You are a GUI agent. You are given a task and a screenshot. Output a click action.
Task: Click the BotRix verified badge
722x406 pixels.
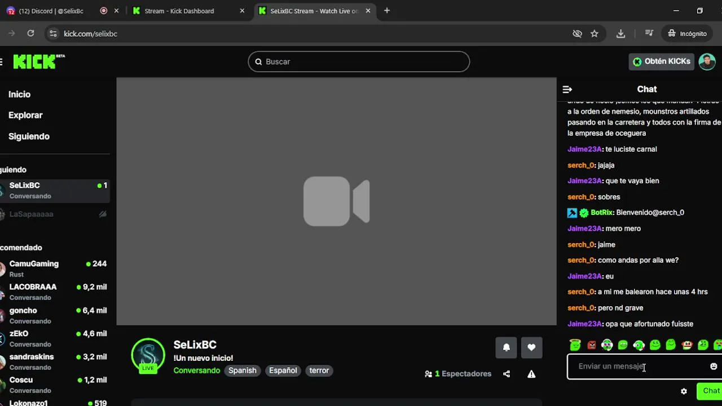[584, 213]
